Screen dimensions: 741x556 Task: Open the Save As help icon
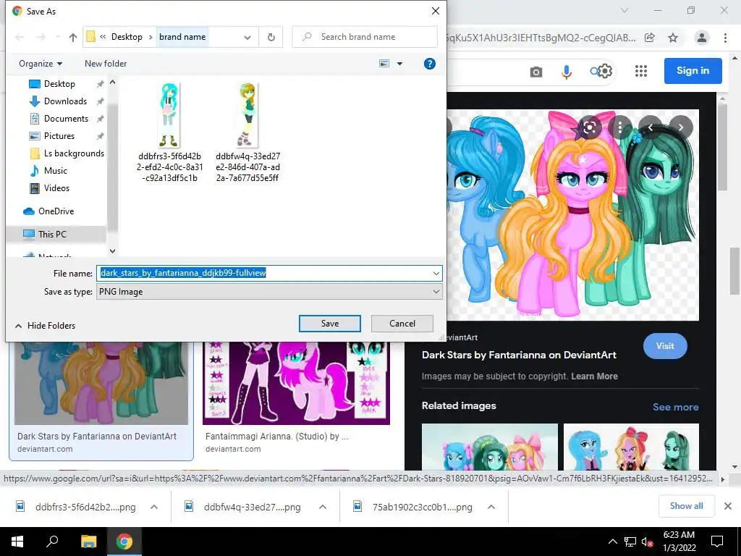430,64
